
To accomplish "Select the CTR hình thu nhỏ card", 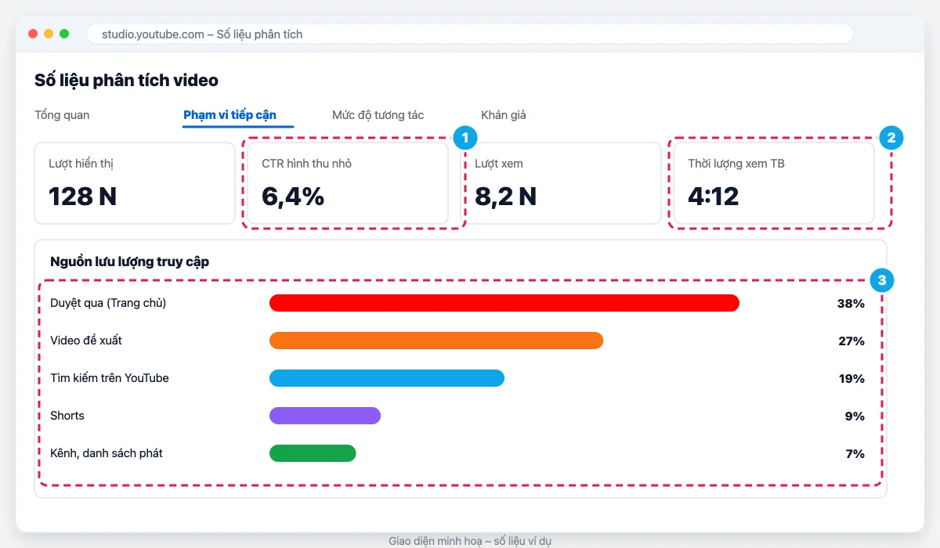I will (348, 183).
